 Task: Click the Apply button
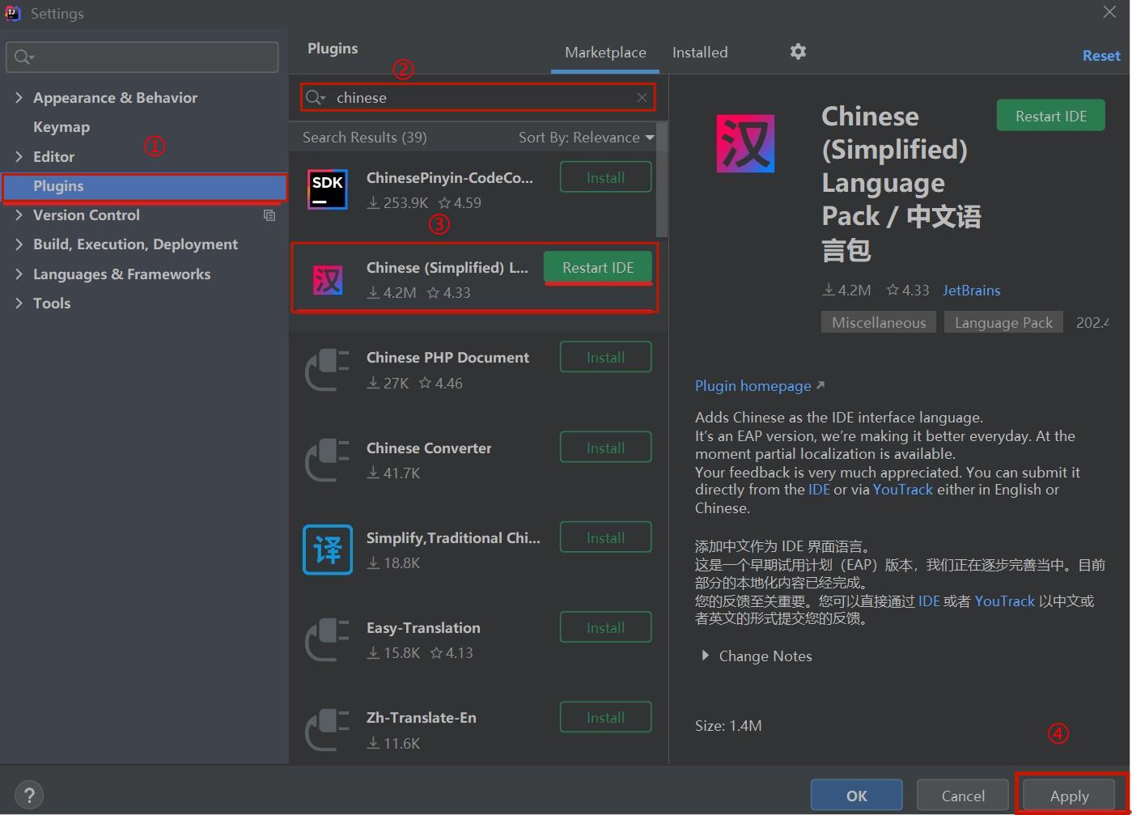1069,796
